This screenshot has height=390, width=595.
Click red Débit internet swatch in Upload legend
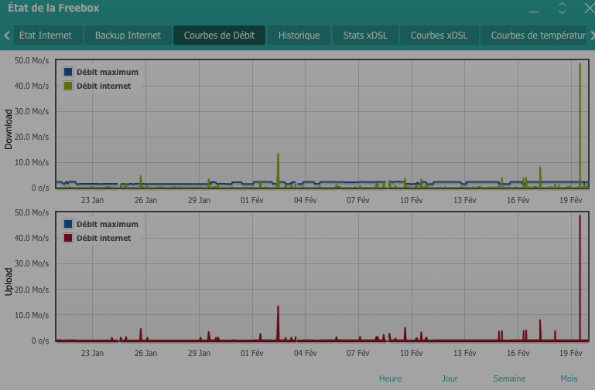click(68, 238)
